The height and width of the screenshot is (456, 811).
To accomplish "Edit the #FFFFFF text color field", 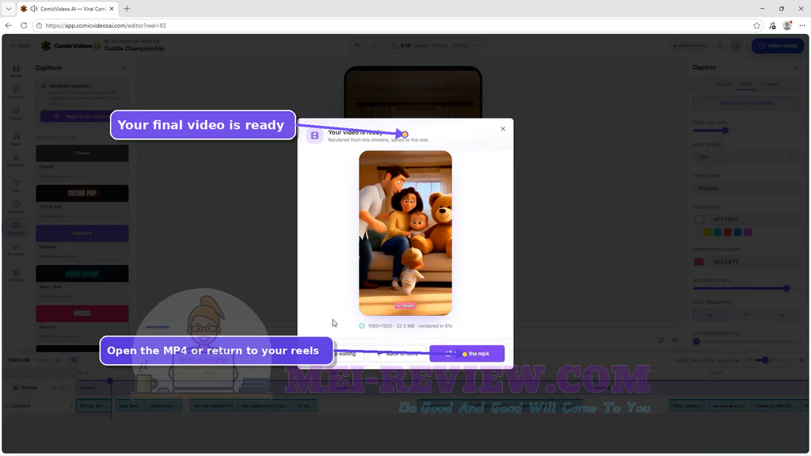I will 754,220.
